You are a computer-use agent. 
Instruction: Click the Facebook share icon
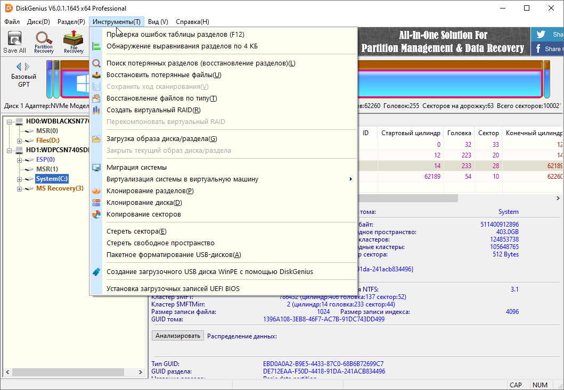pyautogui.click(x=538, y=49)
